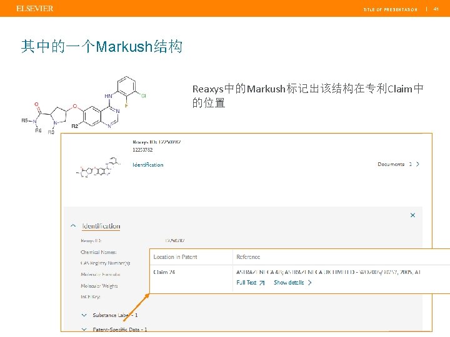Click the 'Location in Patent' column header
The height and width of the screenshot is (337, 450).
[x=175, y=257]
